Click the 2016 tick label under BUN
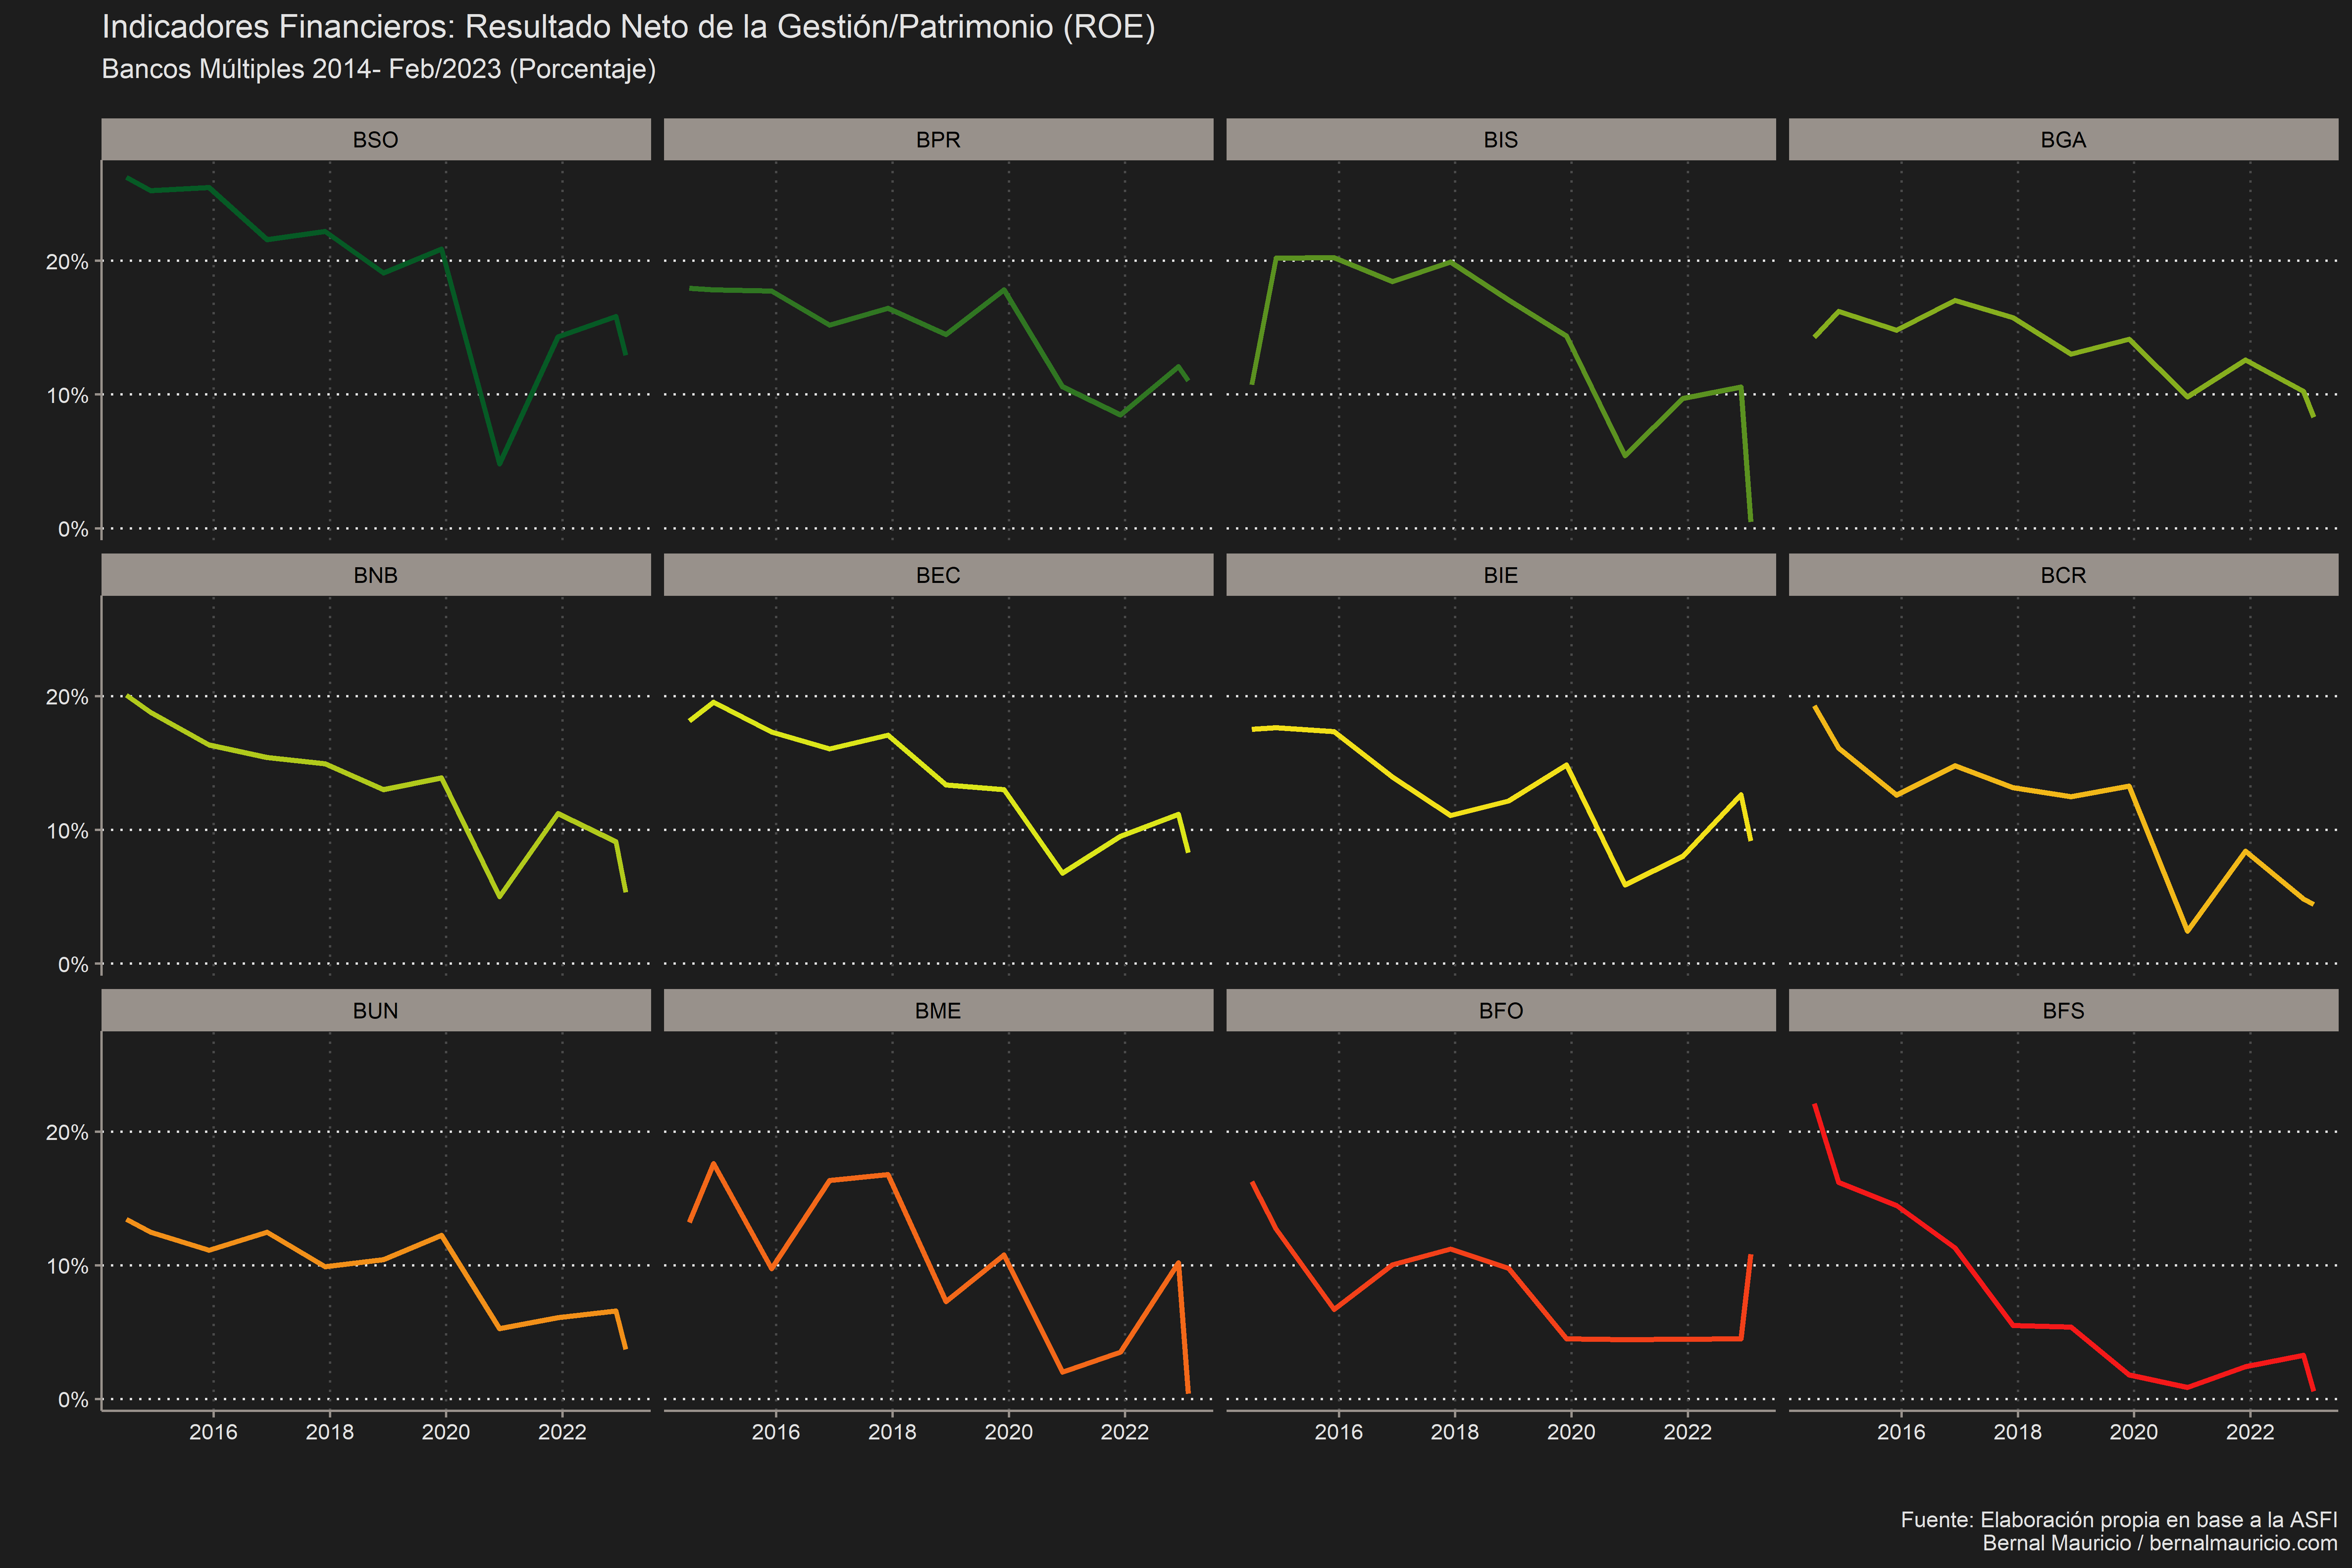Screen dimensions: 2352x1568 point(213,1432)
